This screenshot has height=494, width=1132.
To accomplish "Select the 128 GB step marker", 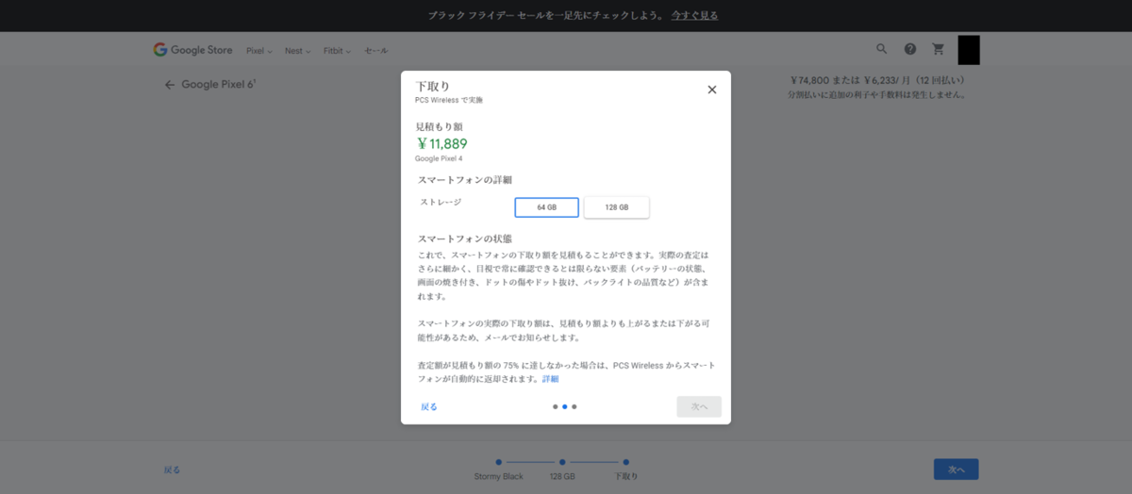I will [x=561, y=462].
